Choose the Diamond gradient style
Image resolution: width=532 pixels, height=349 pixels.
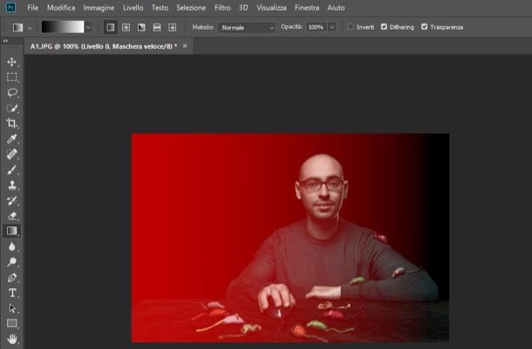click(x=173, y=28)
